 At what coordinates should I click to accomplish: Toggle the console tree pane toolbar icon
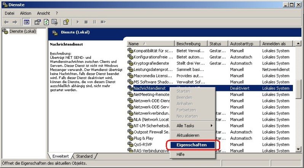point(27,22)
